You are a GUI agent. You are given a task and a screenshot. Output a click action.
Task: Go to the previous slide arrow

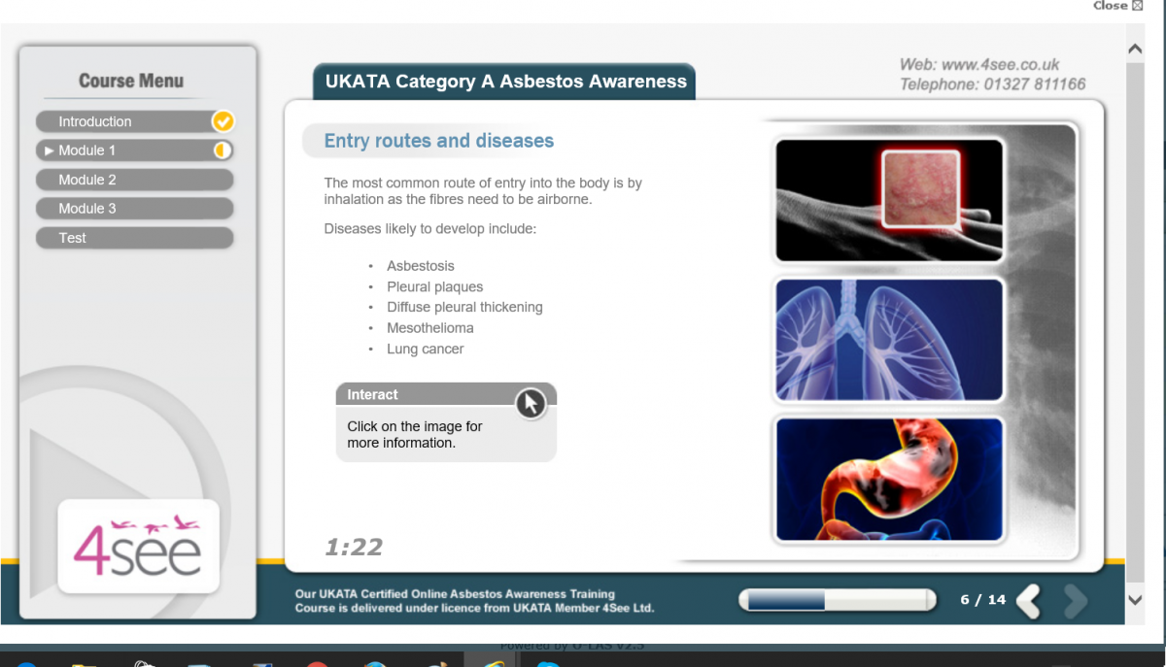point(1029,601)
